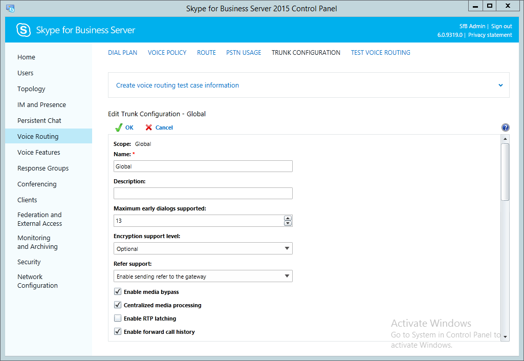Click the green OK checkmark icon
Screen dimensions: 524x361
point(119,128)
